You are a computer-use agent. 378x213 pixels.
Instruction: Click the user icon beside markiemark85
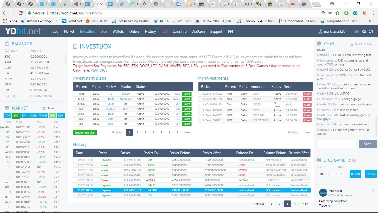coord(320,31)
